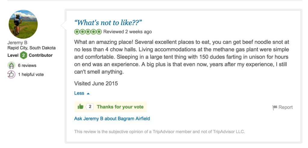The image size is (308, 148).
Task: Click the green thumbs-up vote icon
Action: point(80,107)
